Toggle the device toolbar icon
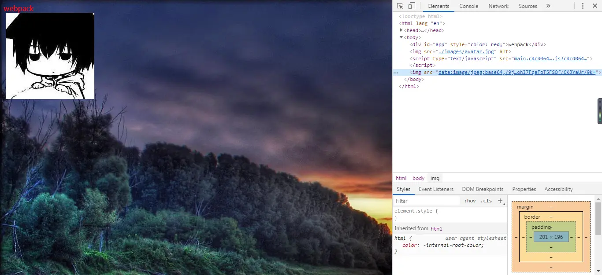The height and width of the screenshot is (275, 602). (x=412, y=6)
